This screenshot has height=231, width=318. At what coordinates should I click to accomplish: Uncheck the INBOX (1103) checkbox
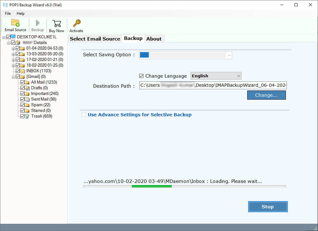pyautogui.click(x=18, y=71)
